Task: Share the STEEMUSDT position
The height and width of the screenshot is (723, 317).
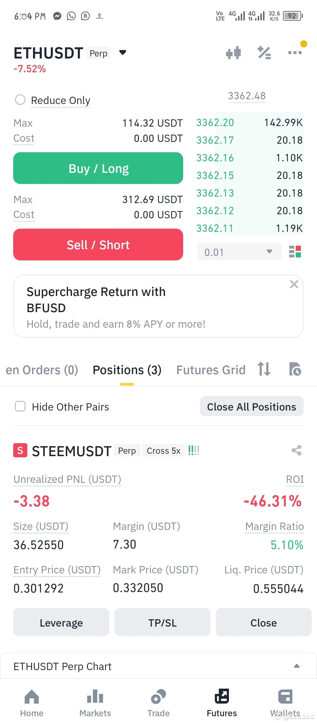Action: tap(296, 450)
